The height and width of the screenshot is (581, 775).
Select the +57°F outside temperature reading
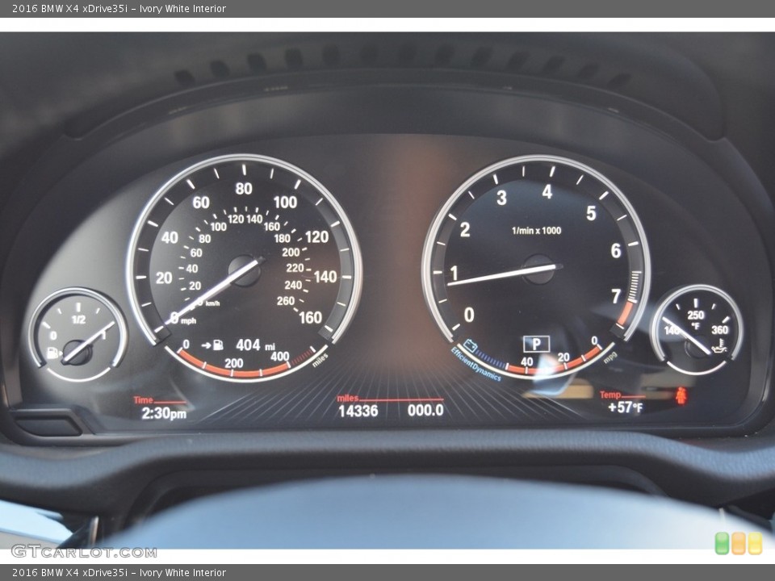pos(625,407)
